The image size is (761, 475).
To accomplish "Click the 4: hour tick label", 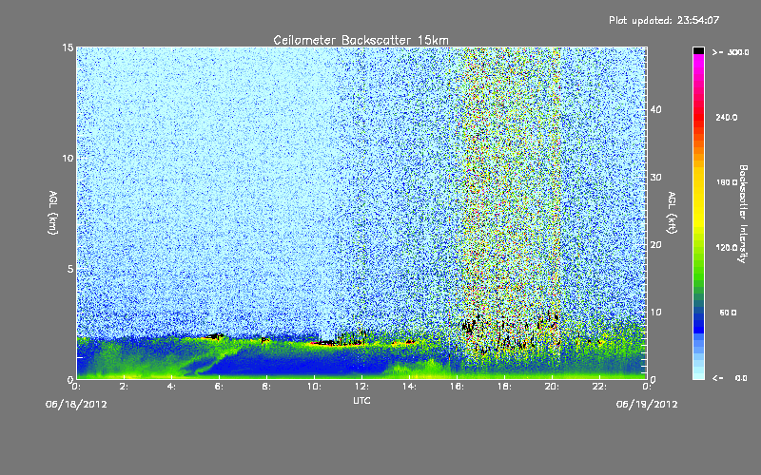I will point(171,387).
